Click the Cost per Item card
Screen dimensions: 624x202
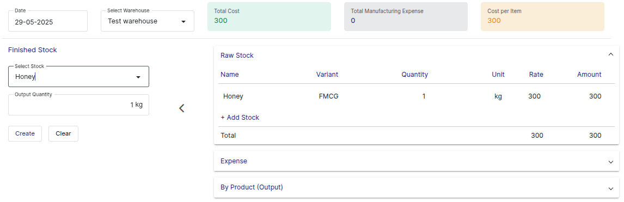pyautogui.click(x=542, y=16)
